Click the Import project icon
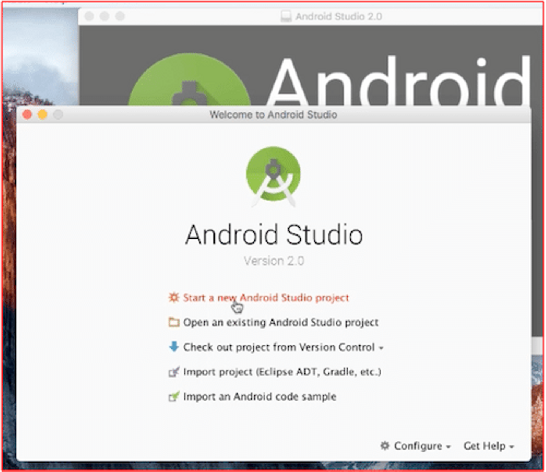This screenshot has height=472, width=546. click(174, 372)
